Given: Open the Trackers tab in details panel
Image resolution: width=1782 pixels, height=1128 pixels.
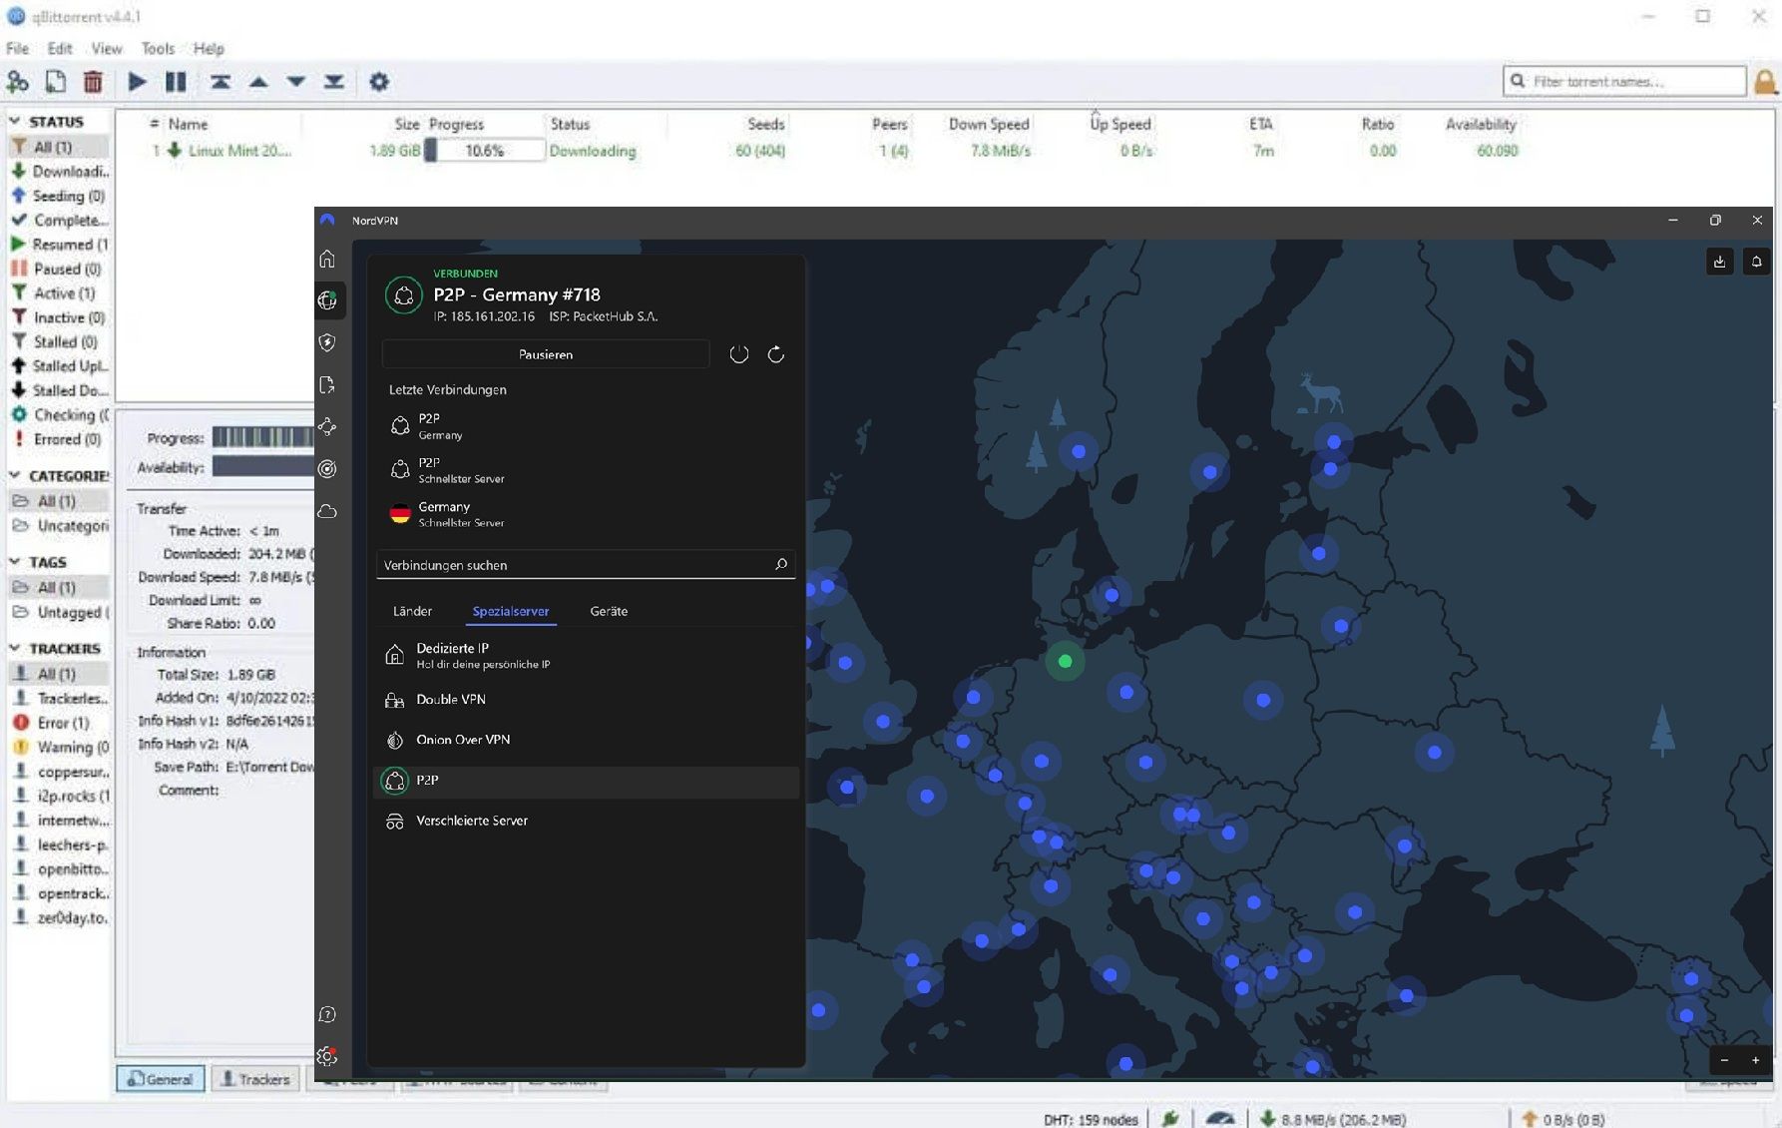Looking at the screenshot, I should click(255, 1079).
